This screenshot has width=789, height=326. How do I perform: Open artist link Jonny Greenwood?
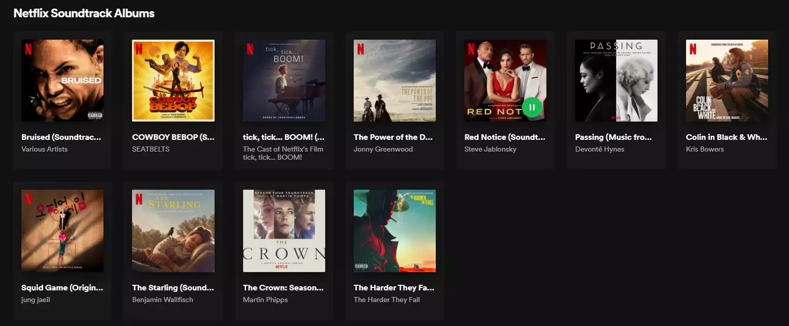pyautogui.click(x=383, y=149)
